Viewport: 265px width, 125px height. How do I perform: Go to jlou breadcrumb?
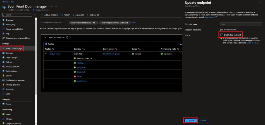12,2
